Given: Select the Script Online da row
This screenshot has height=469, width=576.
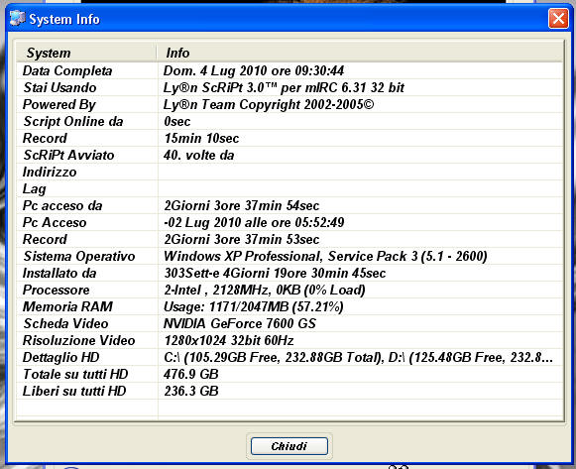Looking at the screenshot, I should 289,121.
